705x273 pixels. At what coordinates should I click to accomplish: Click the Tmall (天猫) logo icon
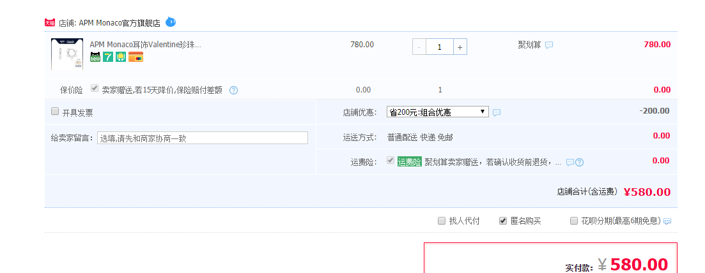49,23
